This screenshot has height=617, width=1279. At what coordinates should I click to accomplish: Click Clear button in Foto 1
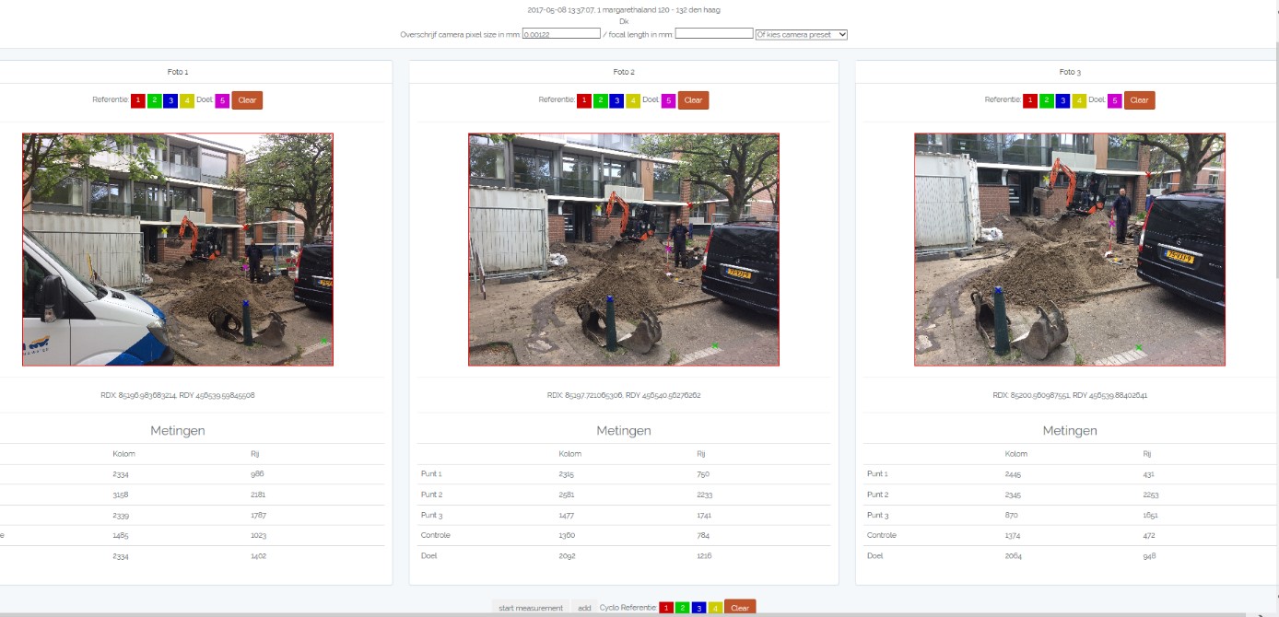[247, 100]
